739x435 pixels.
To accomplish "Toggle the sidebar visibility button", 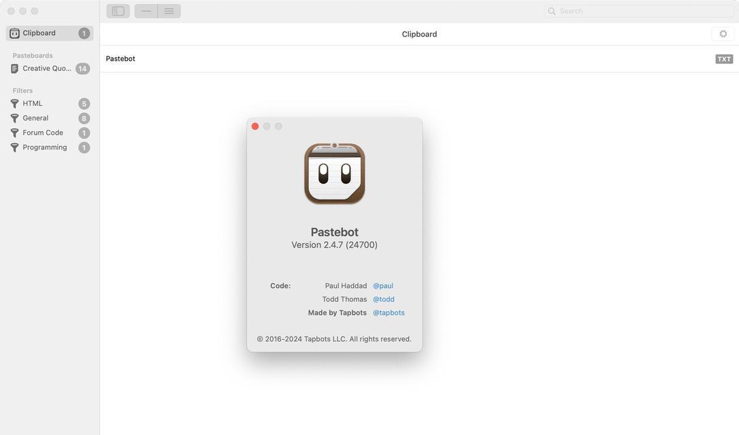I will pos(118,11).
